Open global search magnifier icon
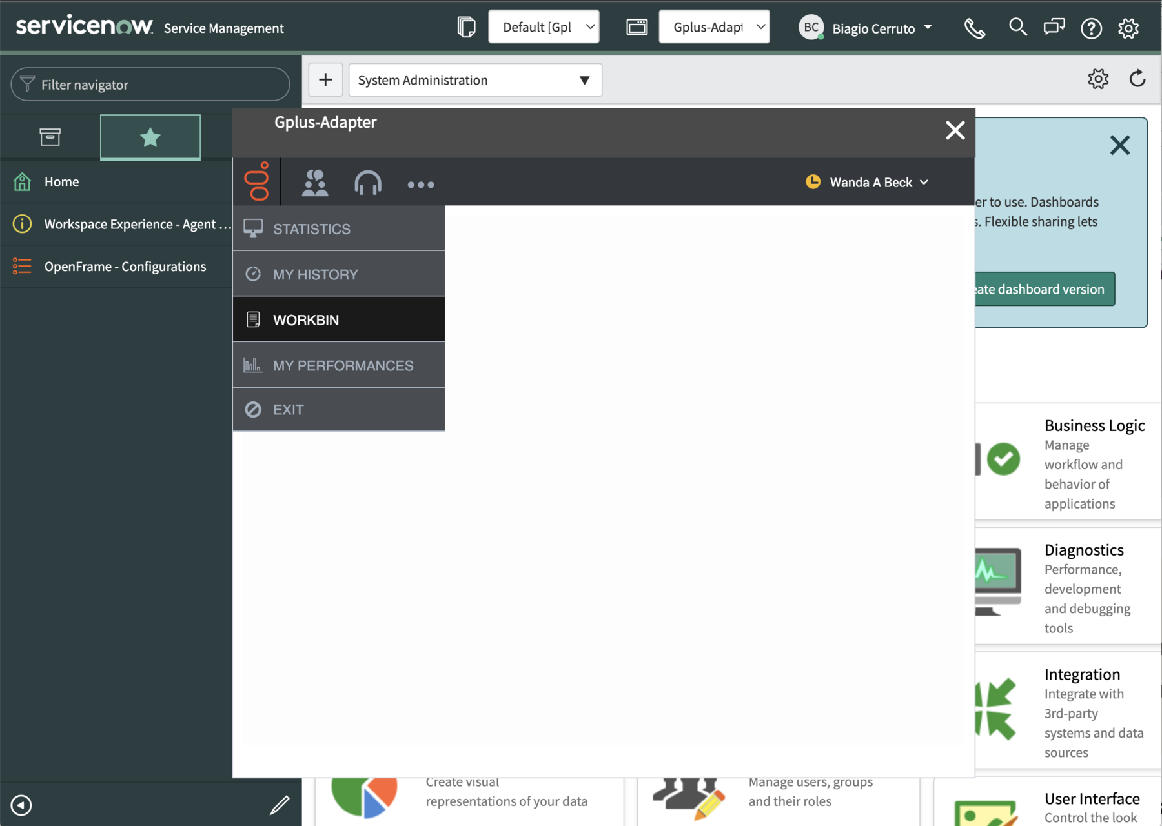The image size is (1162, 826). (1017, 27)
